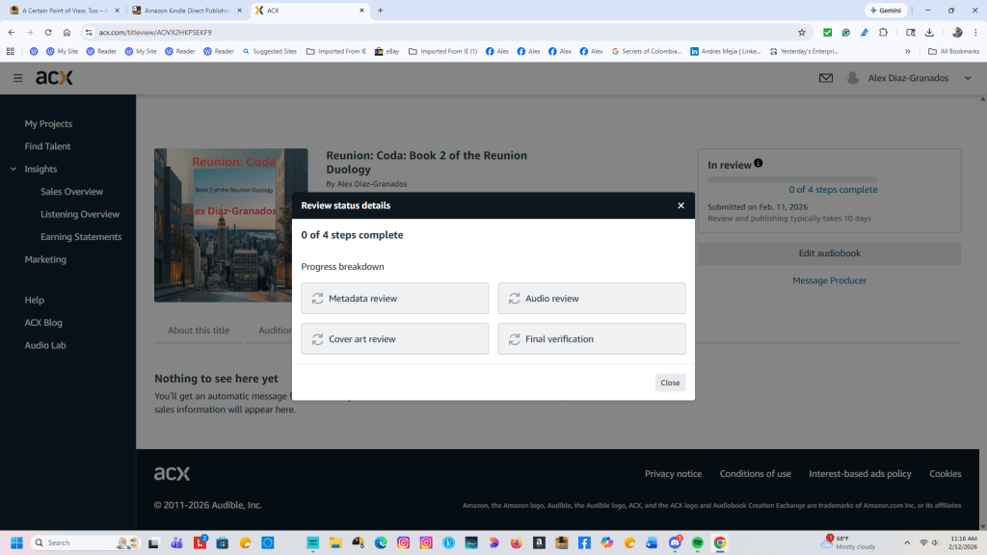Collapse the Insights sidebar section

coord(13,169)
